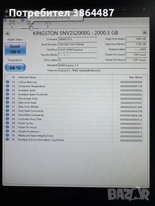
Task: Click the blue status icon for Data Units Written
Action: pyautogui.click(x=7, y=106)
